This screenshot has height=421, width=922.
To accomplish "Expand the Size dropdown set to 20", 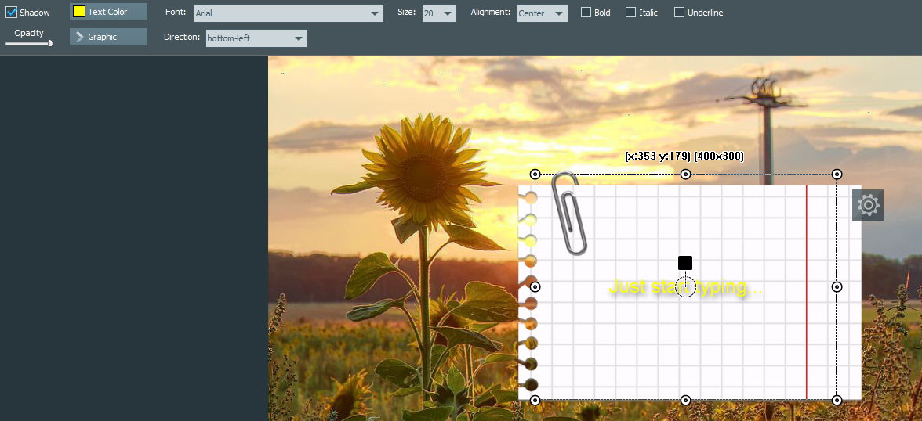I will tap(438, 13).
